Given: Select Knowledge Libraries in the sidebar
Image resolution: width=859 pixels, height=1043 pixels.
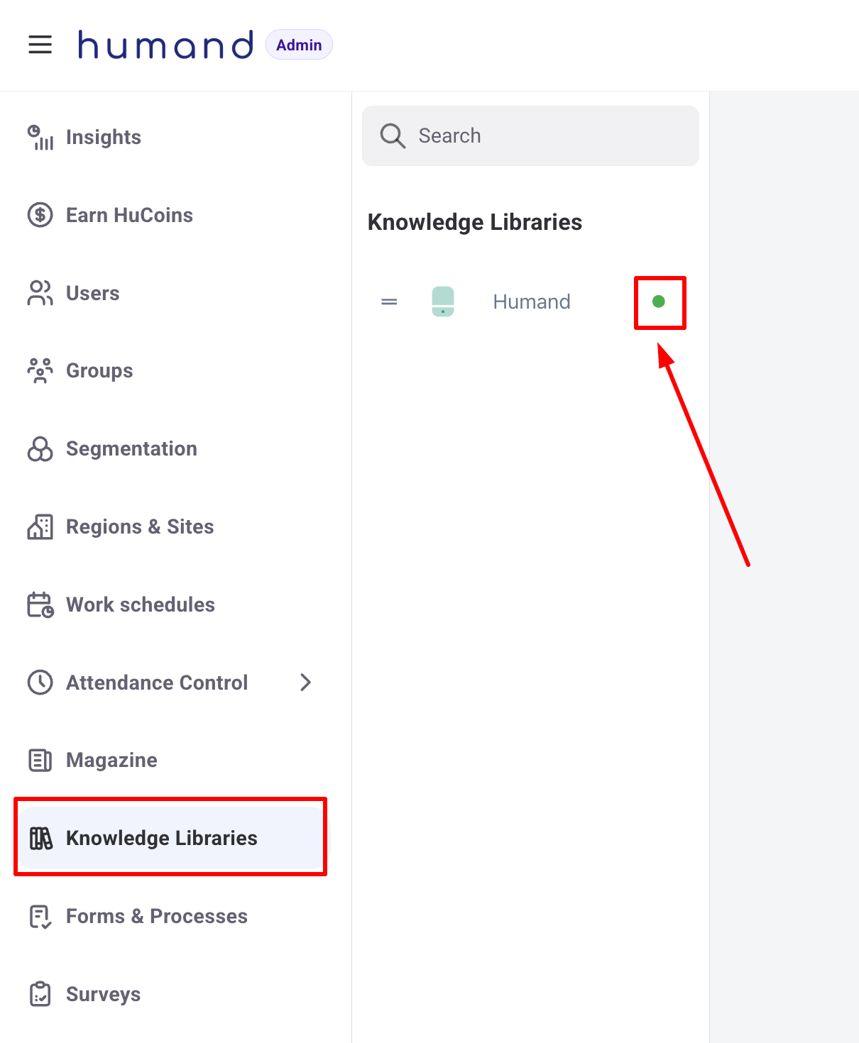Looking at the screenshot, I should [161, 838].
